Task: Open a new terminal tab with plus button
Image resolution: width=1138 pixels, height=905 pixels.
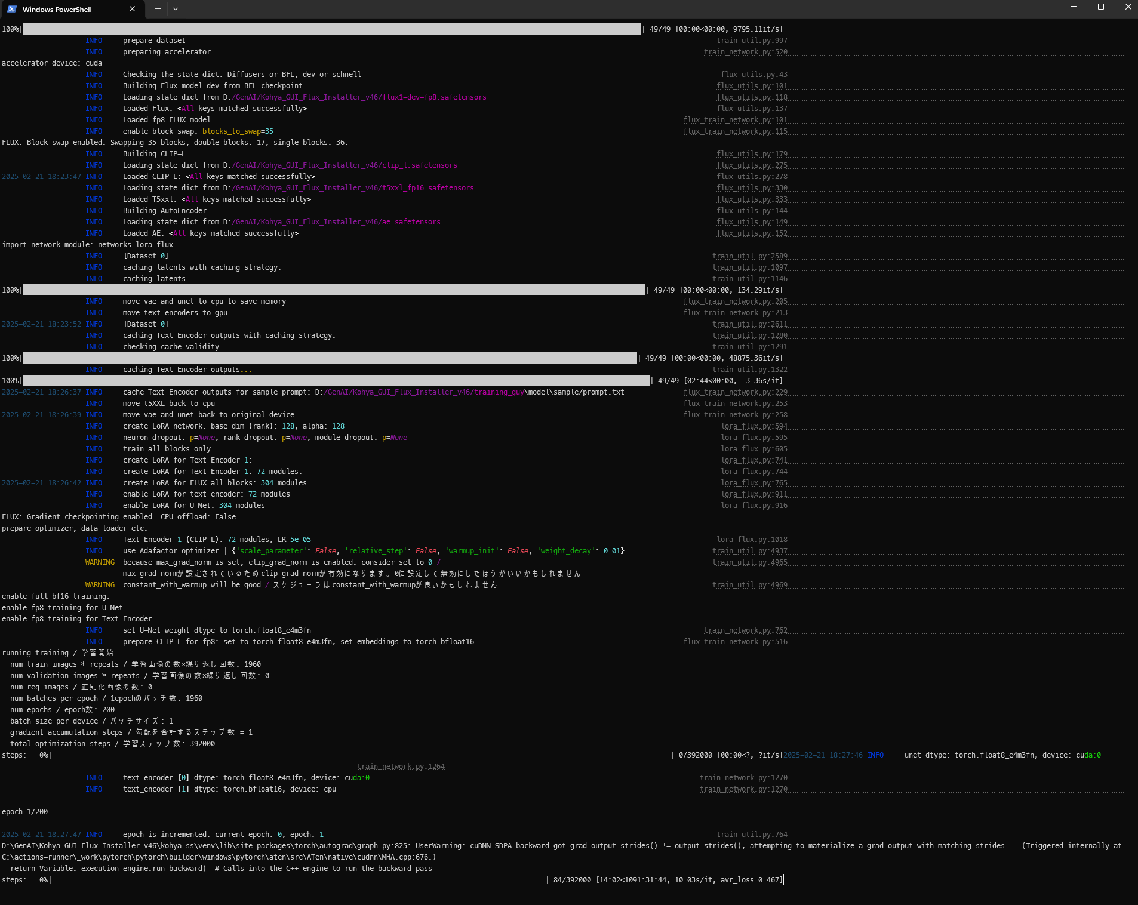Action: click(158, 9)
